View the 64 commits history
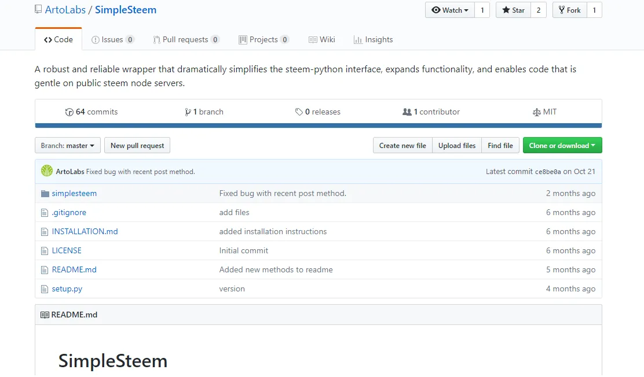This screenshot has width=644, height=377. [91, 112]
